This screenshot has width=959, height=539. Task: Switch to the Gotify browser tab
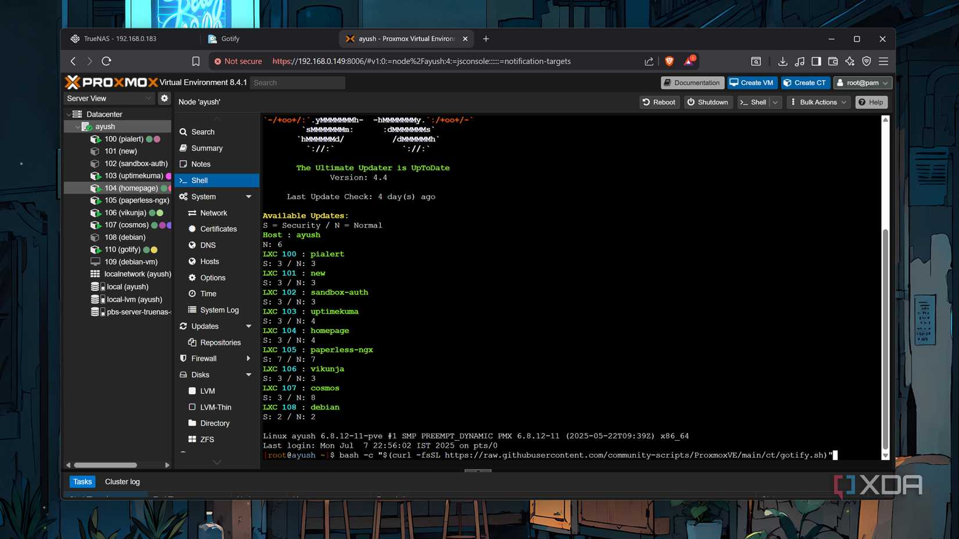pos(230,38)
